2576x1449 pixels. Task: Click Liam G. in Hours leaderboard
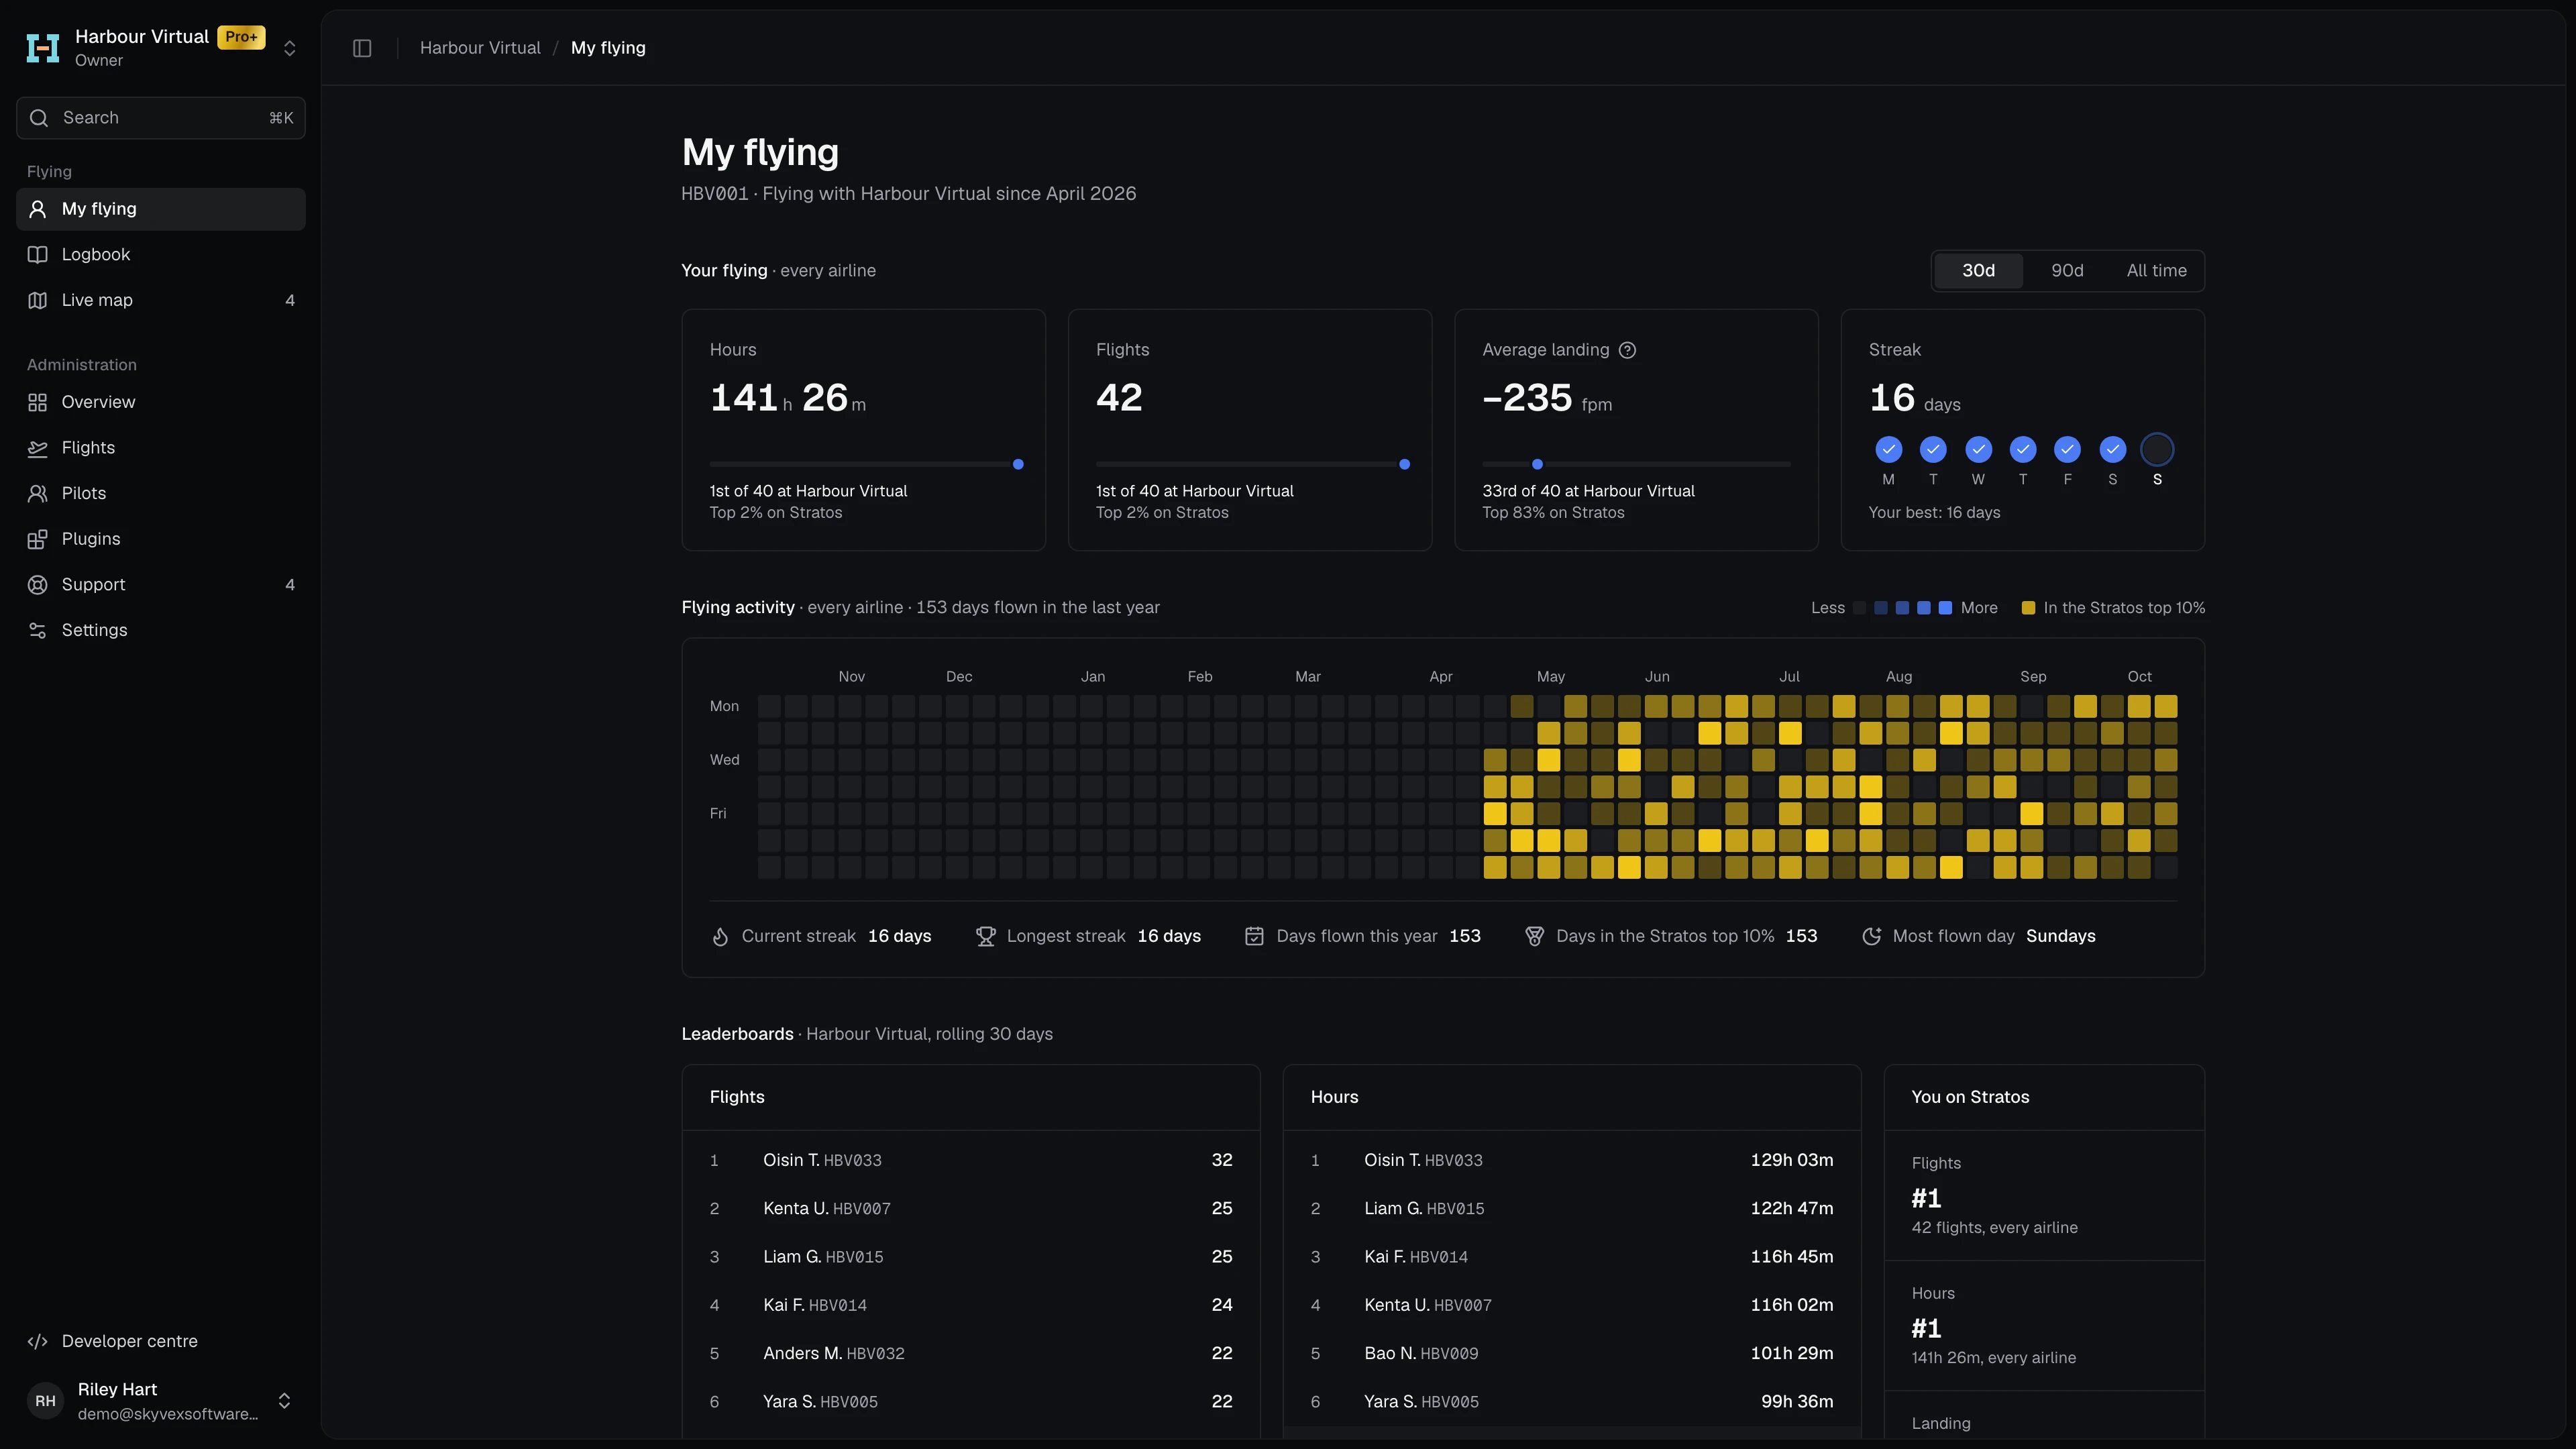click(x=1392, y=1208)
